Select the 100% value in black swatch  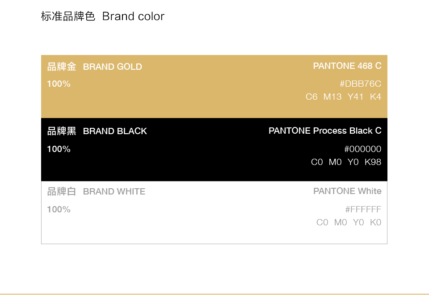click(59, 149)
